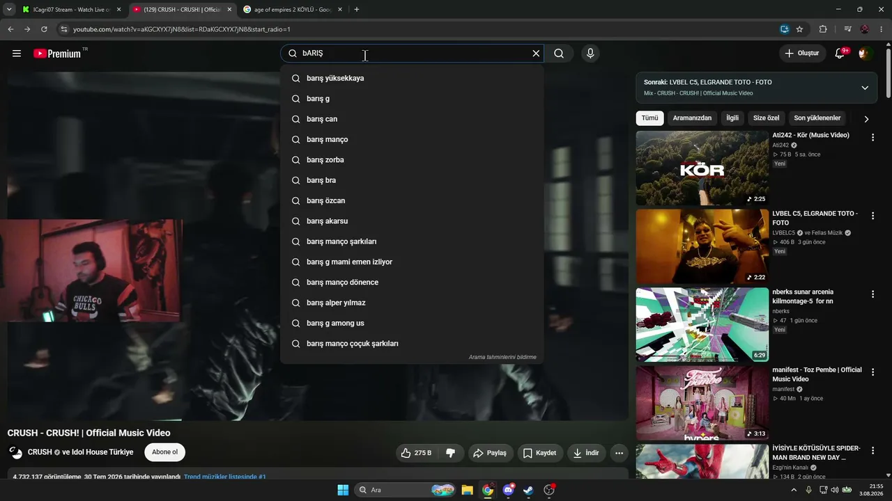Pick "barış g among us" suggestion

click(x=412, y=323)
